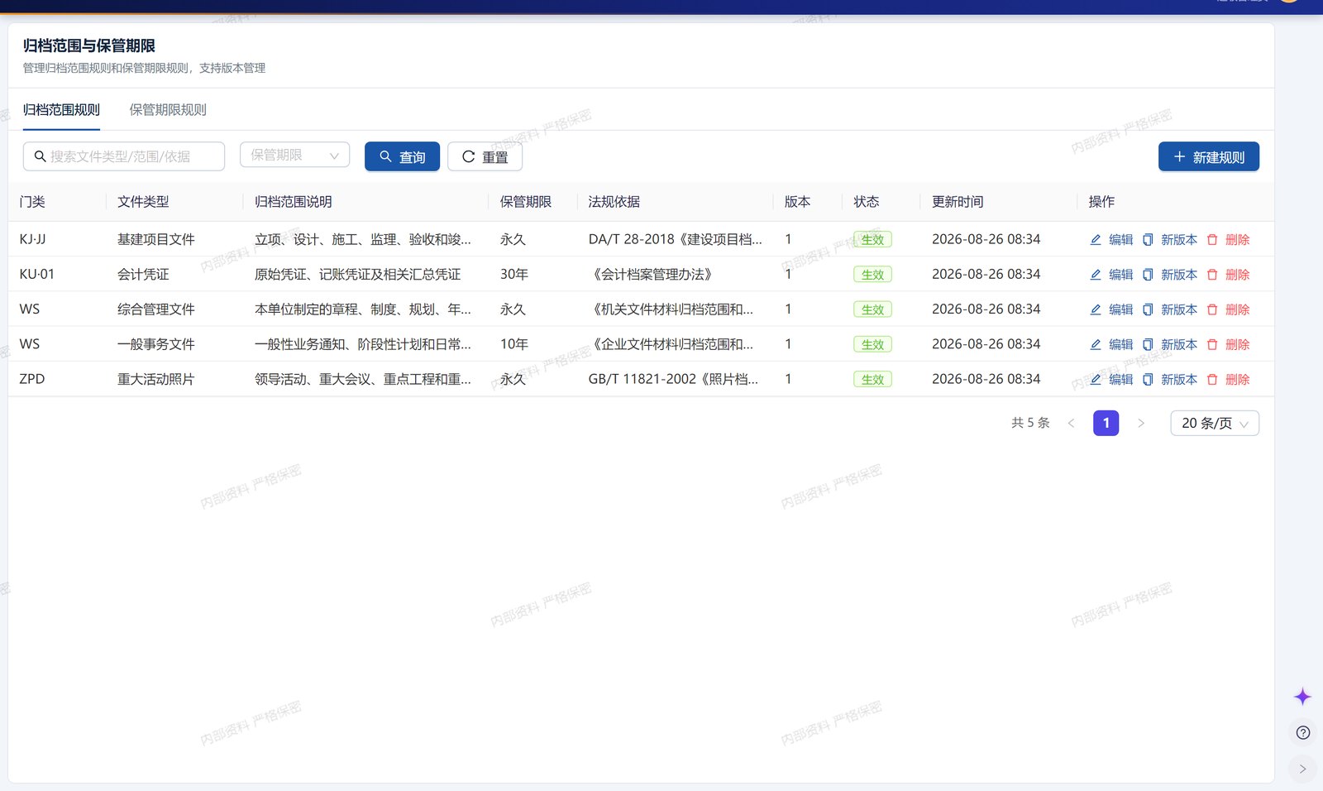Click the trash icon for 一般事务文件 row

[1212, 344]
